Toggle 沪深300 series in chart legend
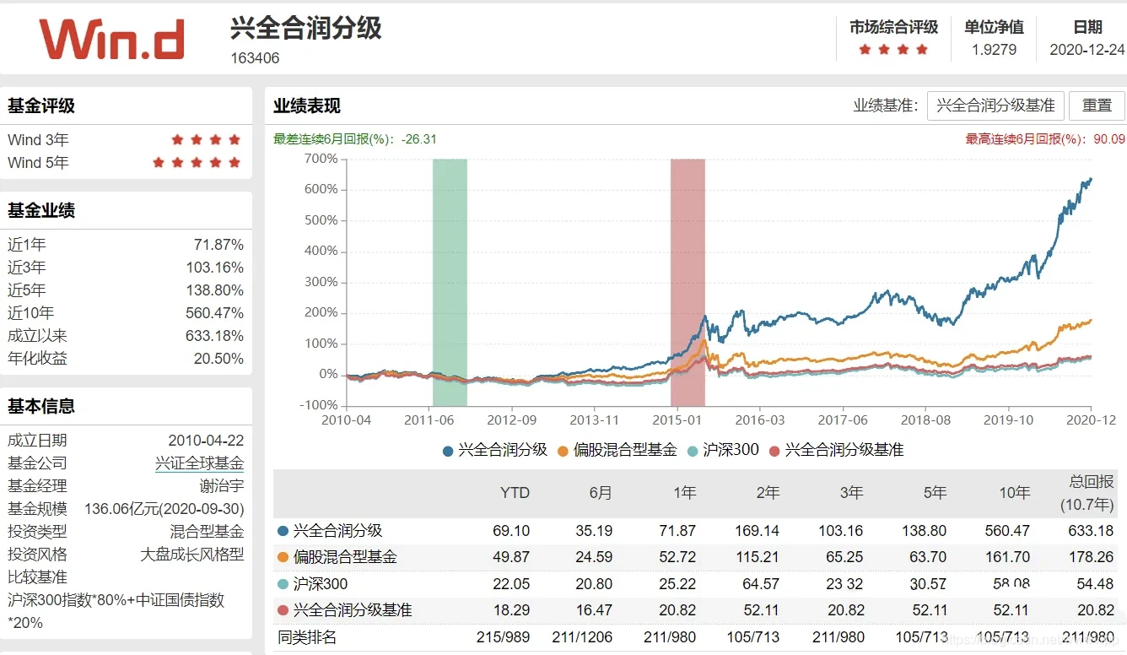This screenshot has height=655, width=1127. click(723, 450)
